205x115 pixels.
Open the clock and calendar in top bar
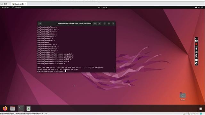click(x=102, y=7)
